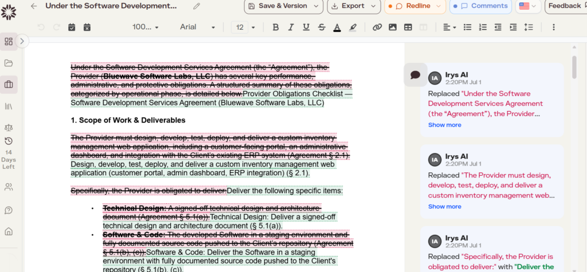Image resolution: width=587 pixels, height=272 pixels.
Task: Open font color picker
Action: tap(337, 27)
